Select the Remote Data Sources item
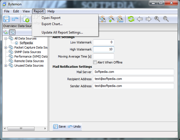Screen dimensions: 180x140 (29, 61)
